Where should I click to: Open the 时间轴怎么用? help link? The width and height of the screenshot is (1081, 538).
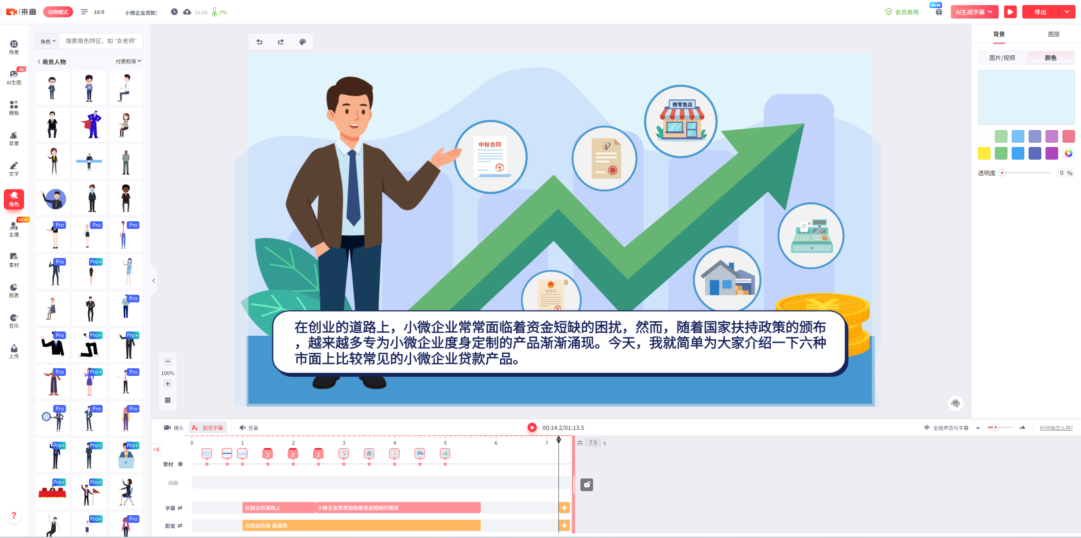pyautogui.click(x=1056, y=428)
